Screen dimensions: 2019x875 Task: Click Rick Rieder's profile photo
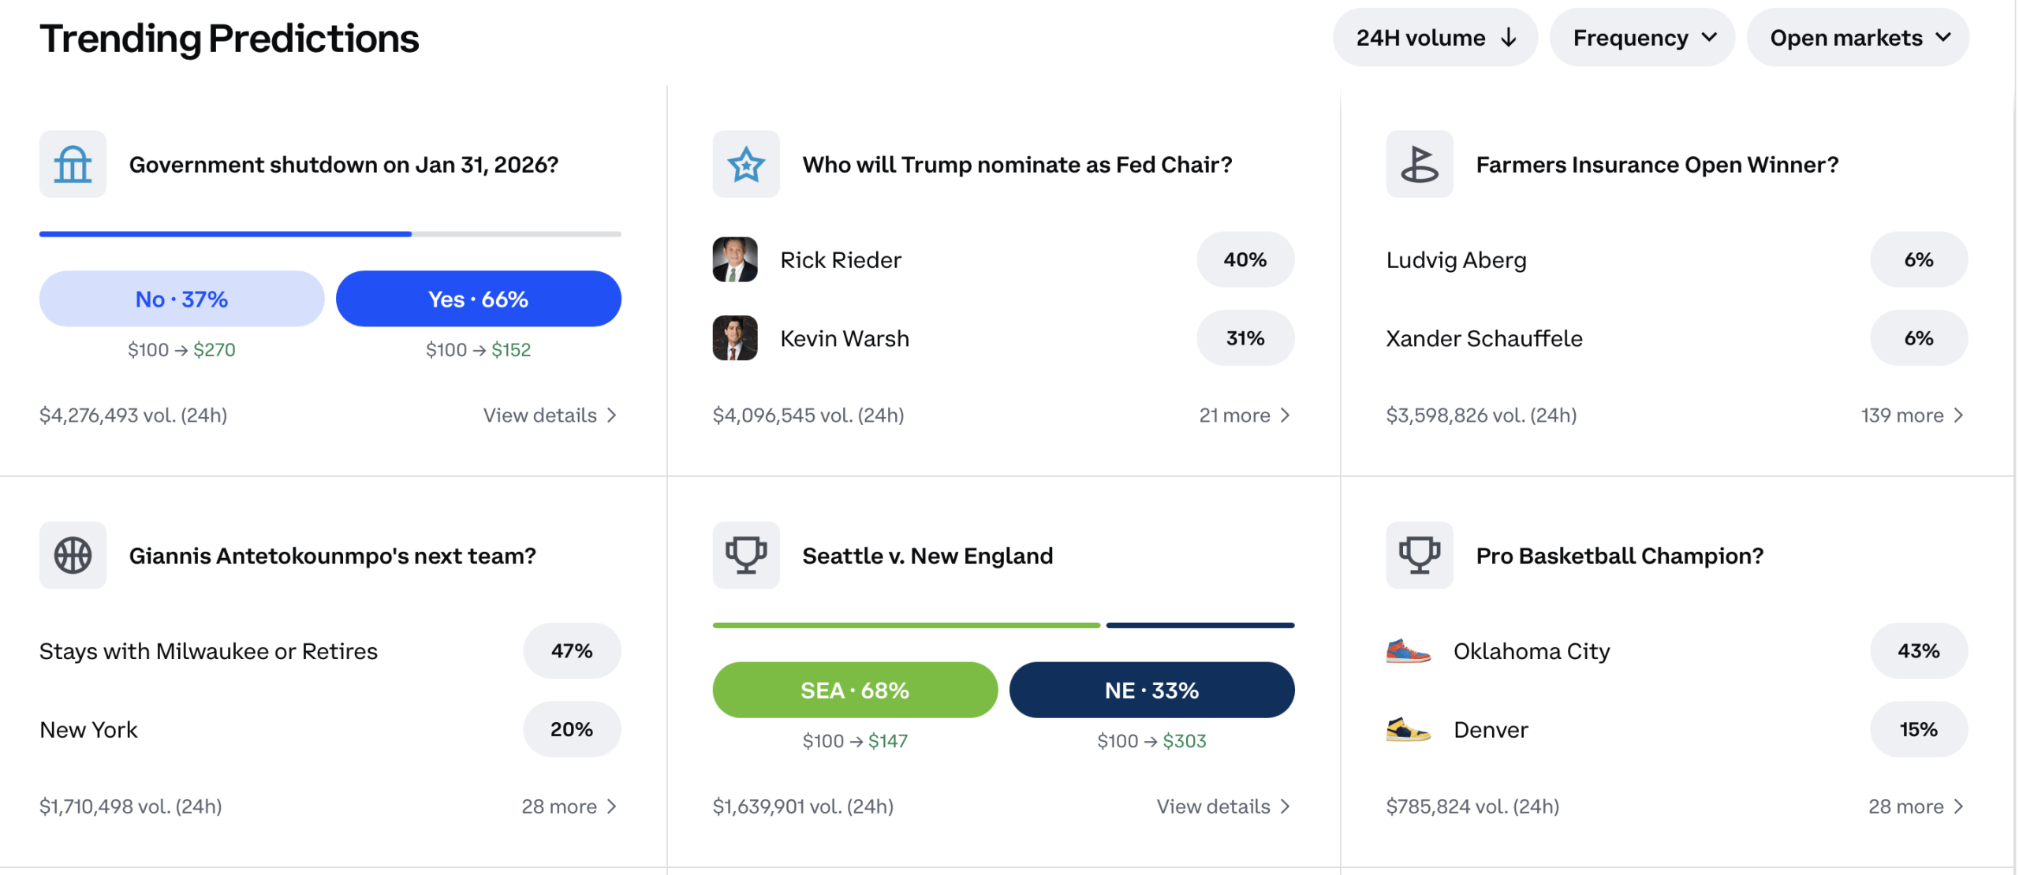[x=734, y=259]
